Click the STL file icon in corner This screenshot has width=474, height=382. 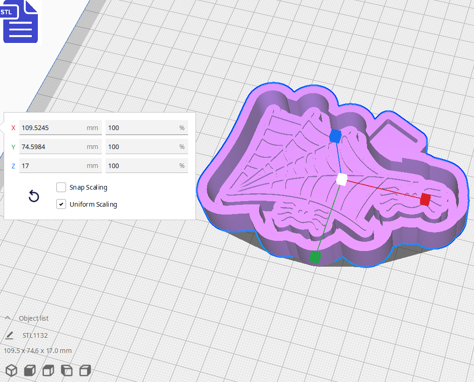(x=20, y=22)
